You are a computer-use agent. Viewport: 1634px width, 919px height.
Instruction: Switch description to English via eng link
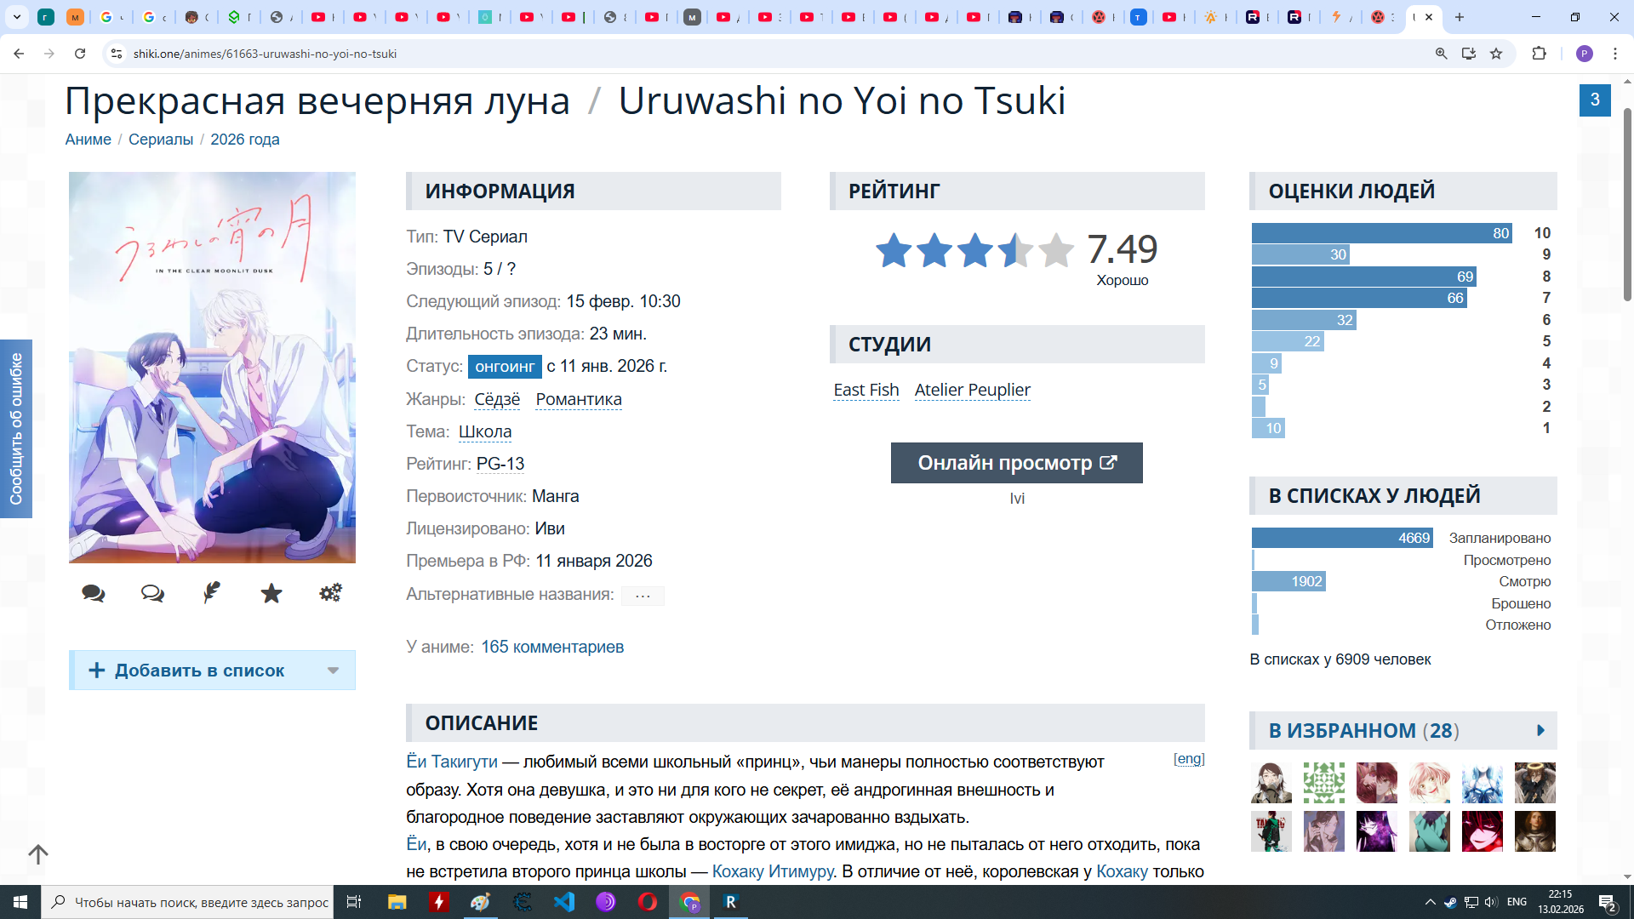(1189, 758)
